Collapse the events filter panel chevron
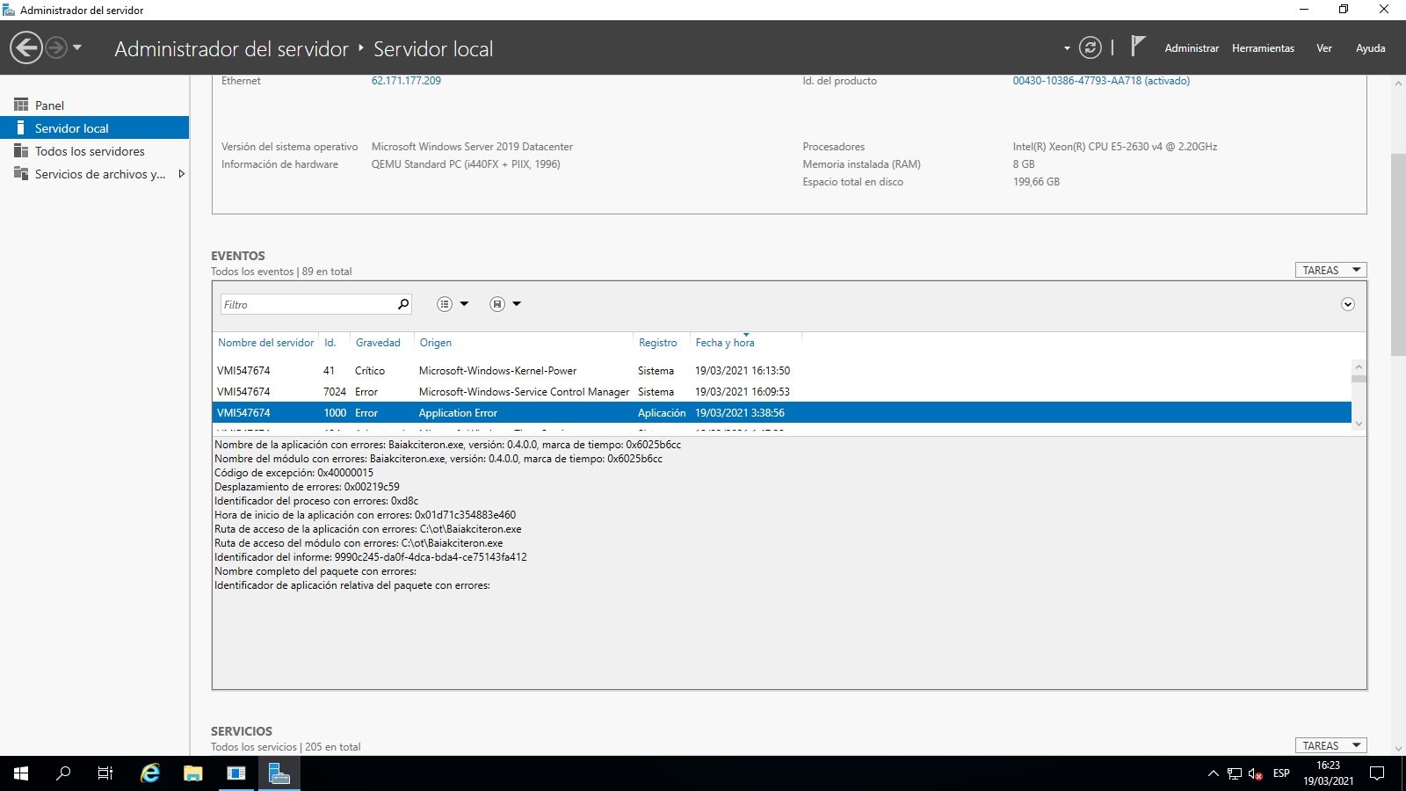1406x791 pixels. [1347, 304]
